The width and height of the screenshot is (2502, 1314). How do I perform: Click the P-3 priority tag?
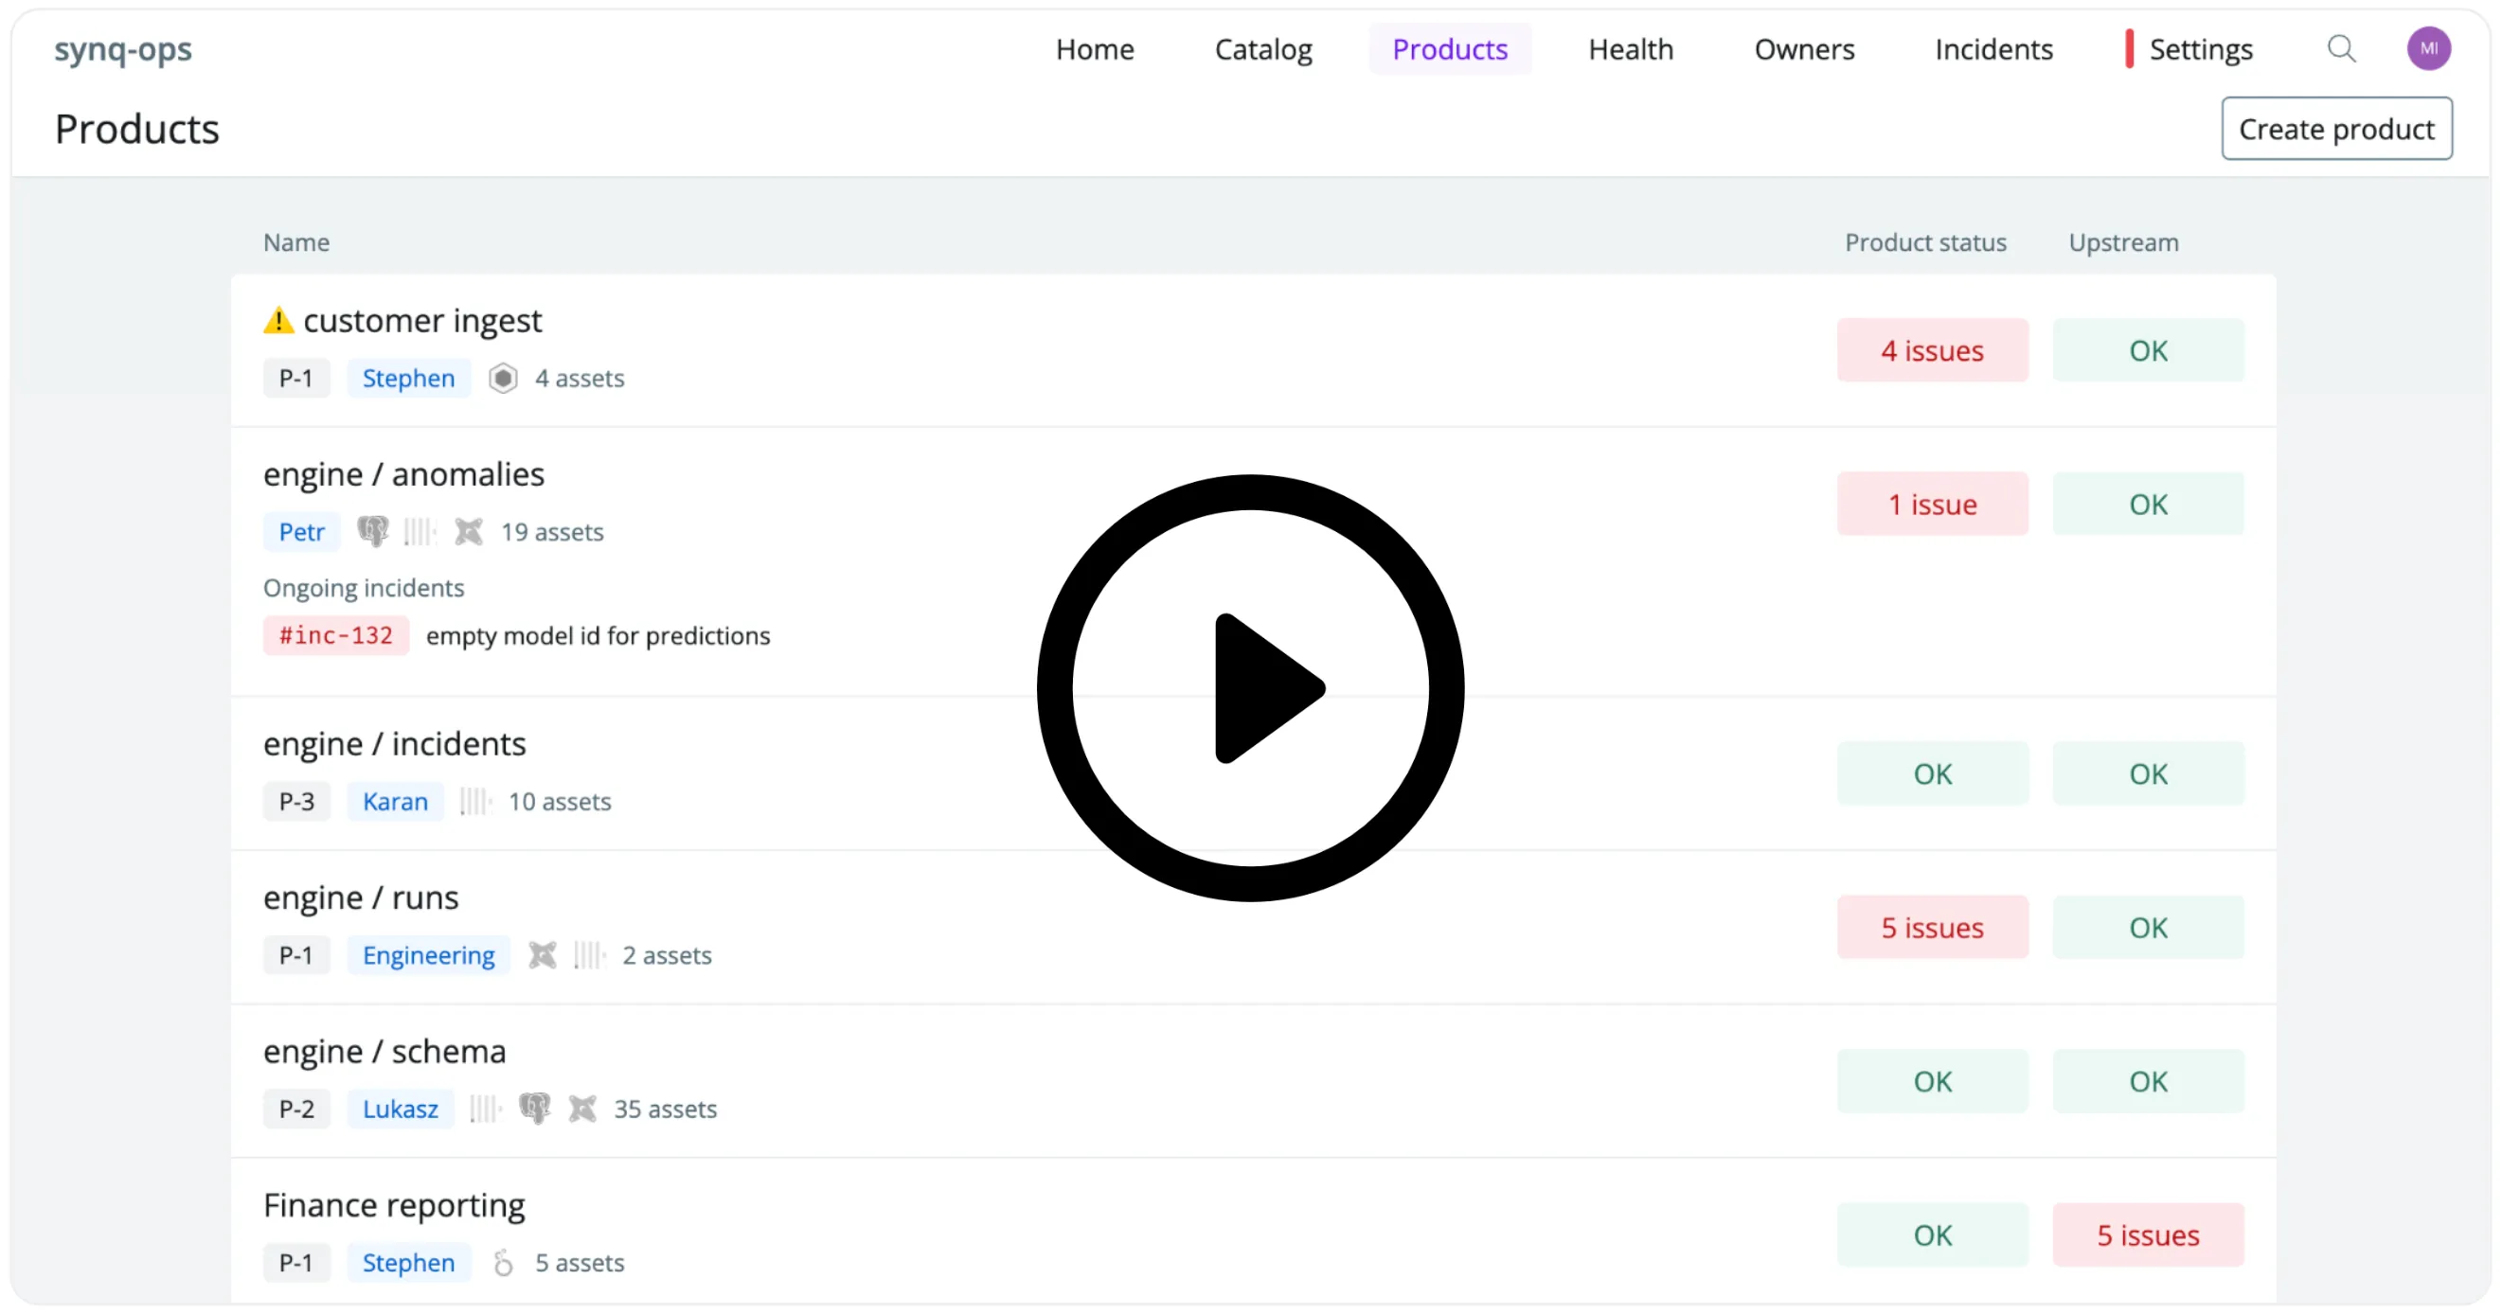click(x=296, y=801)
